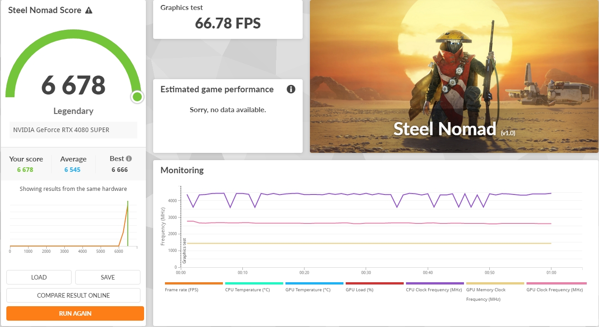Toggle GPU Clock Frequency pink legend
599x327 pixels.
click(x=555, y=287)
